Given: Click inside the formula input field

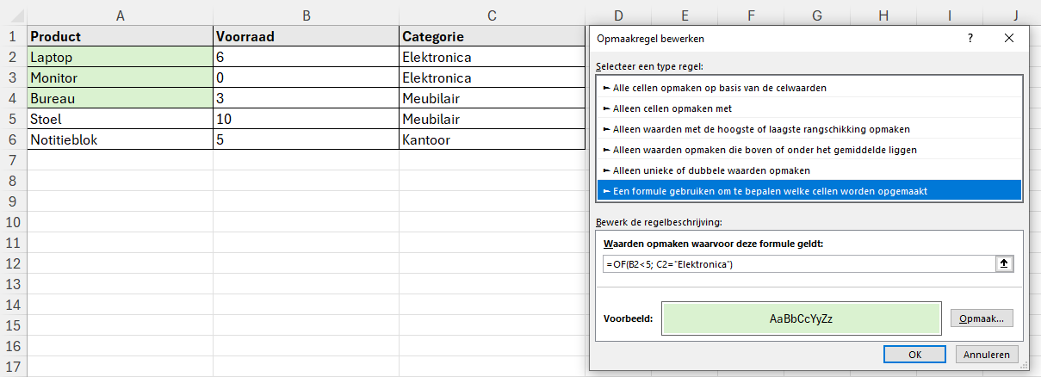Looking at the screenshot, I should [x=796, y=264].
